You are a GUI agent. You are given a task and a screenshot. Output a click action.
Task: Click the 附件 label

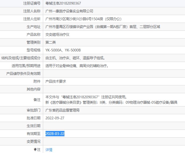point(37,81)
